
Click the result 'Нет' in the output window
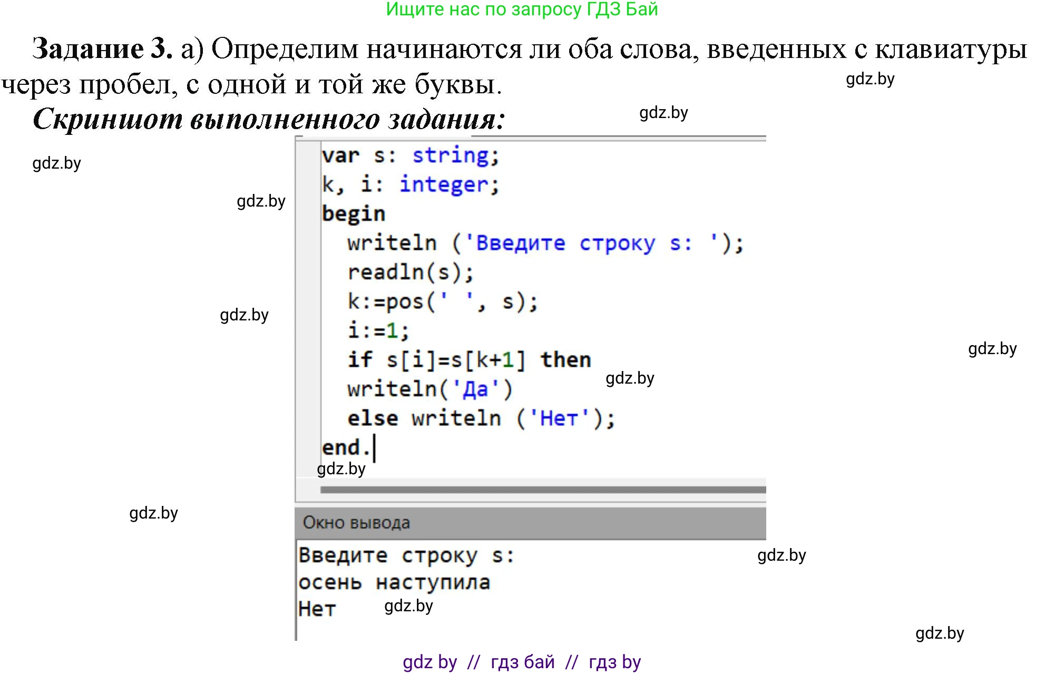click(x=316, y=609)
